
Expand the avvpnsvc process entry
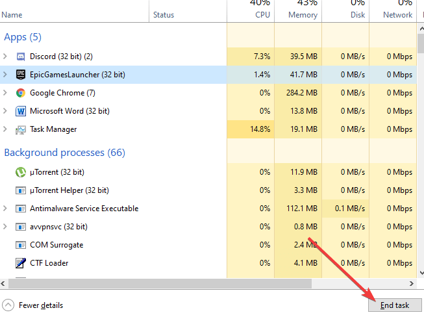pos(6,227)
